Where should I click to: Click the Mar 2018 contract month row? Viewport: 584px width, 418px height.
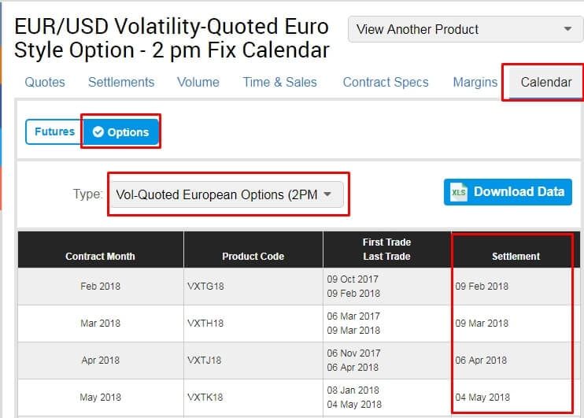click(x=100, y=324)
